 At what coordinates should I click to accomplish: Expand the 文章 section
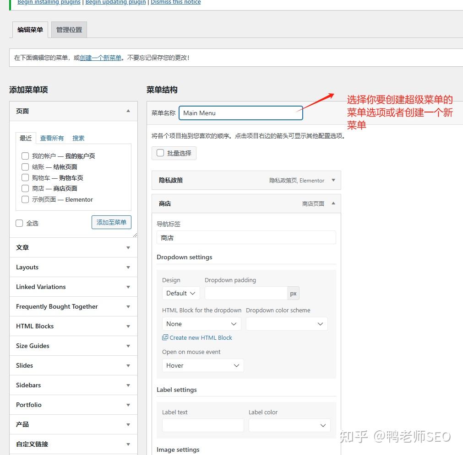click(128, 247)
